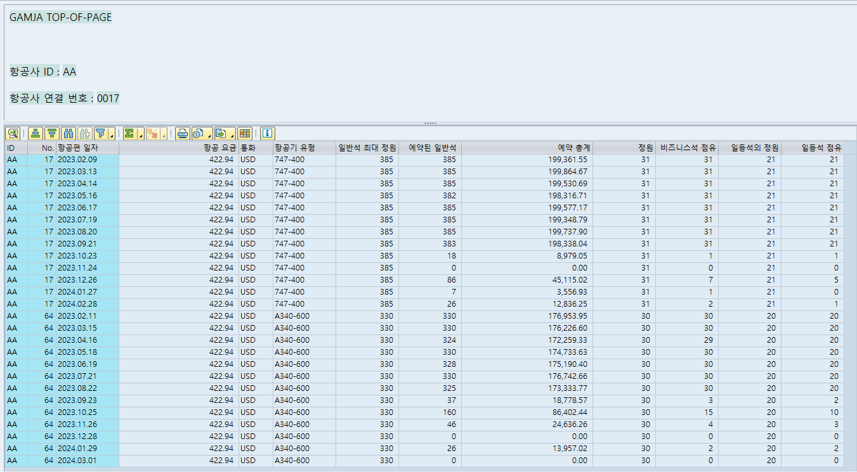This screenshot has height=472, width=857.
Task: Open the Details icon in ALV toolbar
Action: point(13,133)
